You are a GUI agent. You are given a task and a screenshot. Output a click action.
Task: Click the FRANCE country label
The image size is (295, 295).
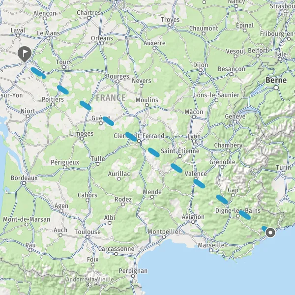tap(111, 98)
